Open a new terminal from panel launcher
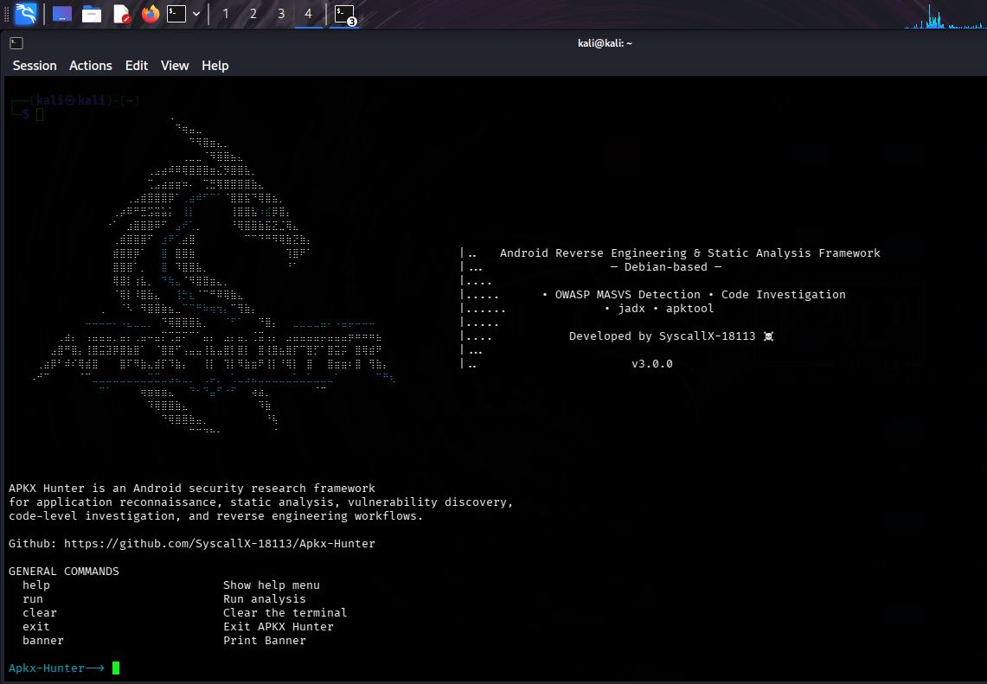 pos(176,14)
